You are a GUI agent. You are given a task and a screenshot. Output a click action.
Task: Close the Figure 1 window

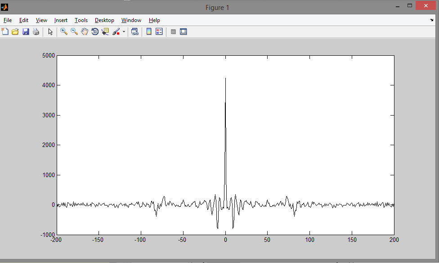(426, 5)
